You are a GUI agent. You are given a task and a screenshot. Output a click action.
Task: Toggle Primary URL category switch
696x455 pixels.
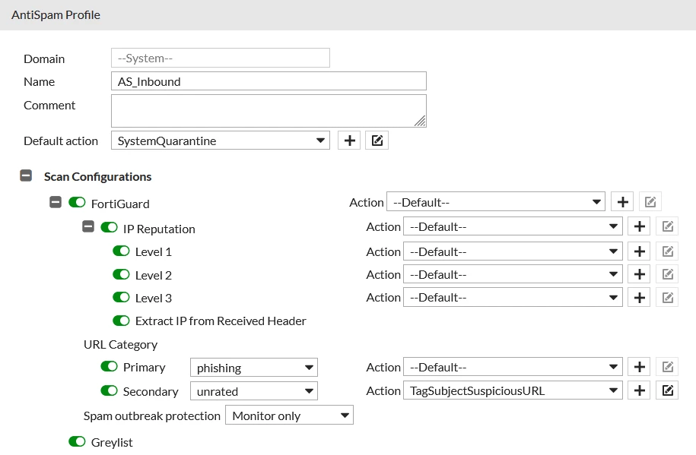[110, 366]
